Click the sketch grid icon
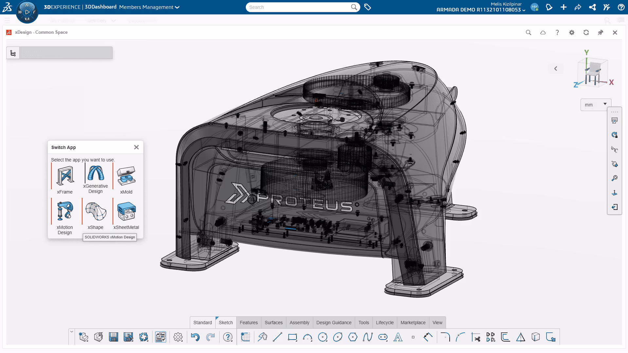Viewport: 628px width, 353px height. pyautogui.click(x=245, y=337)
